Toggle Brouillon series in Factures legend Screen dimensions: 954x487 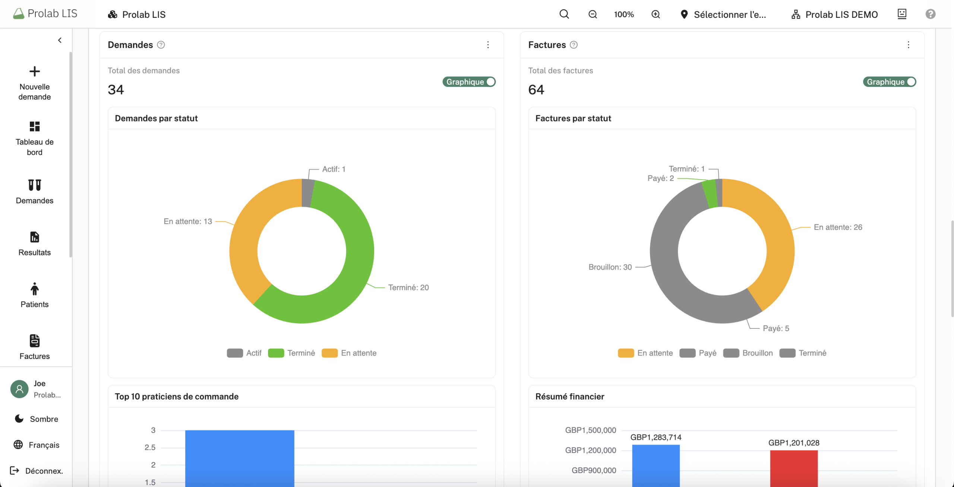coord(748,353)
